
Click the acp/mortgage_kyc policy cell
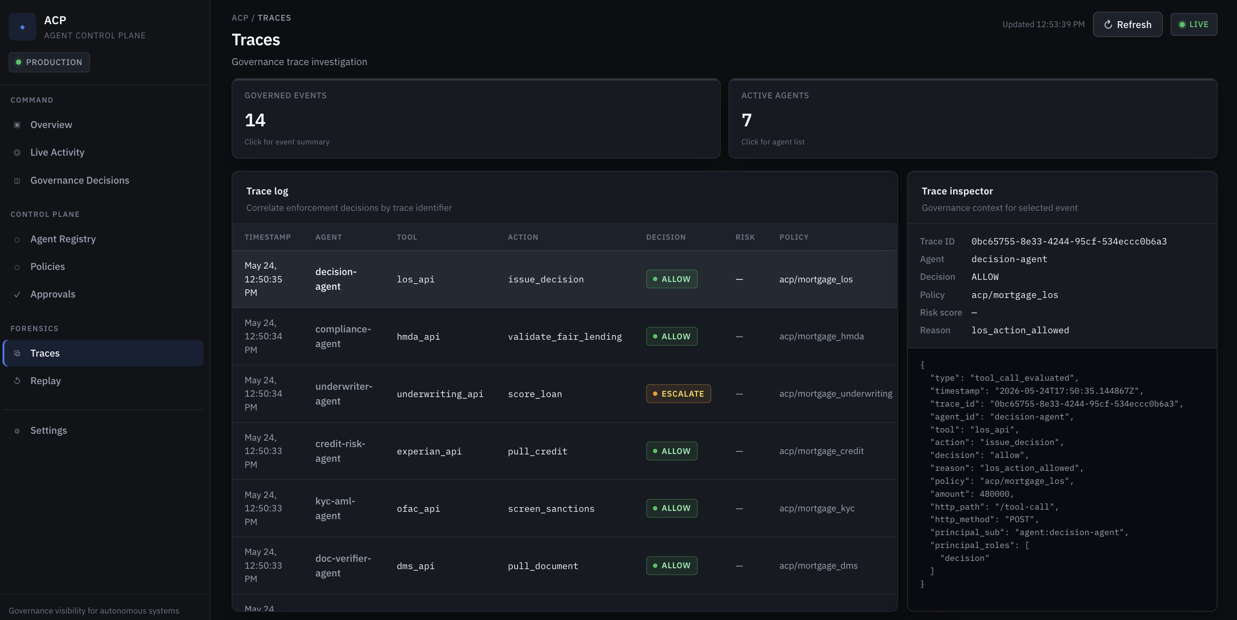[817, 508]
